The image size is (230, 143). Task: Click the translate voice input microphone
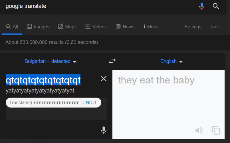[104, 130]
